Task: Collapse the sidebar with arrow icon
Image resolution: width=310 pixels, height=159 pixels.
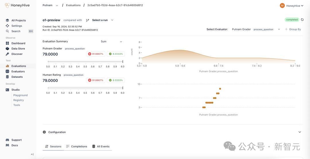Action: [x=32, y=154]
